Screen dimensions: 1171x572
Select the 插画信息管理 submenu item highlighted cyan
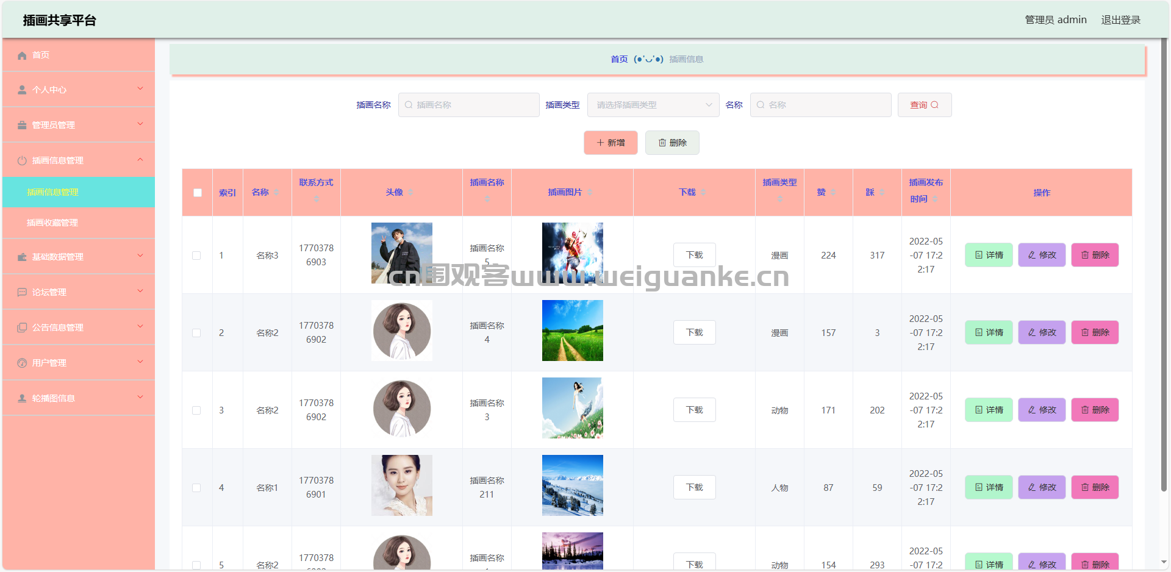(79, 192)
